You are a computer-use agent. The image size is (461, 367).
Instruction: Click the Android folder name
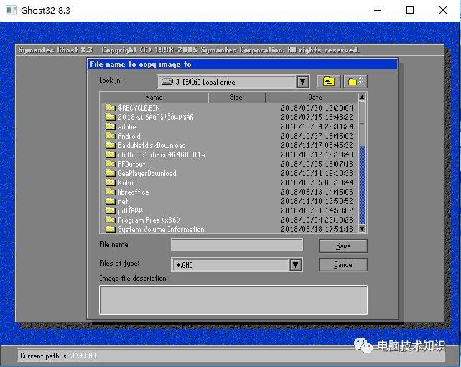[129, 136]
